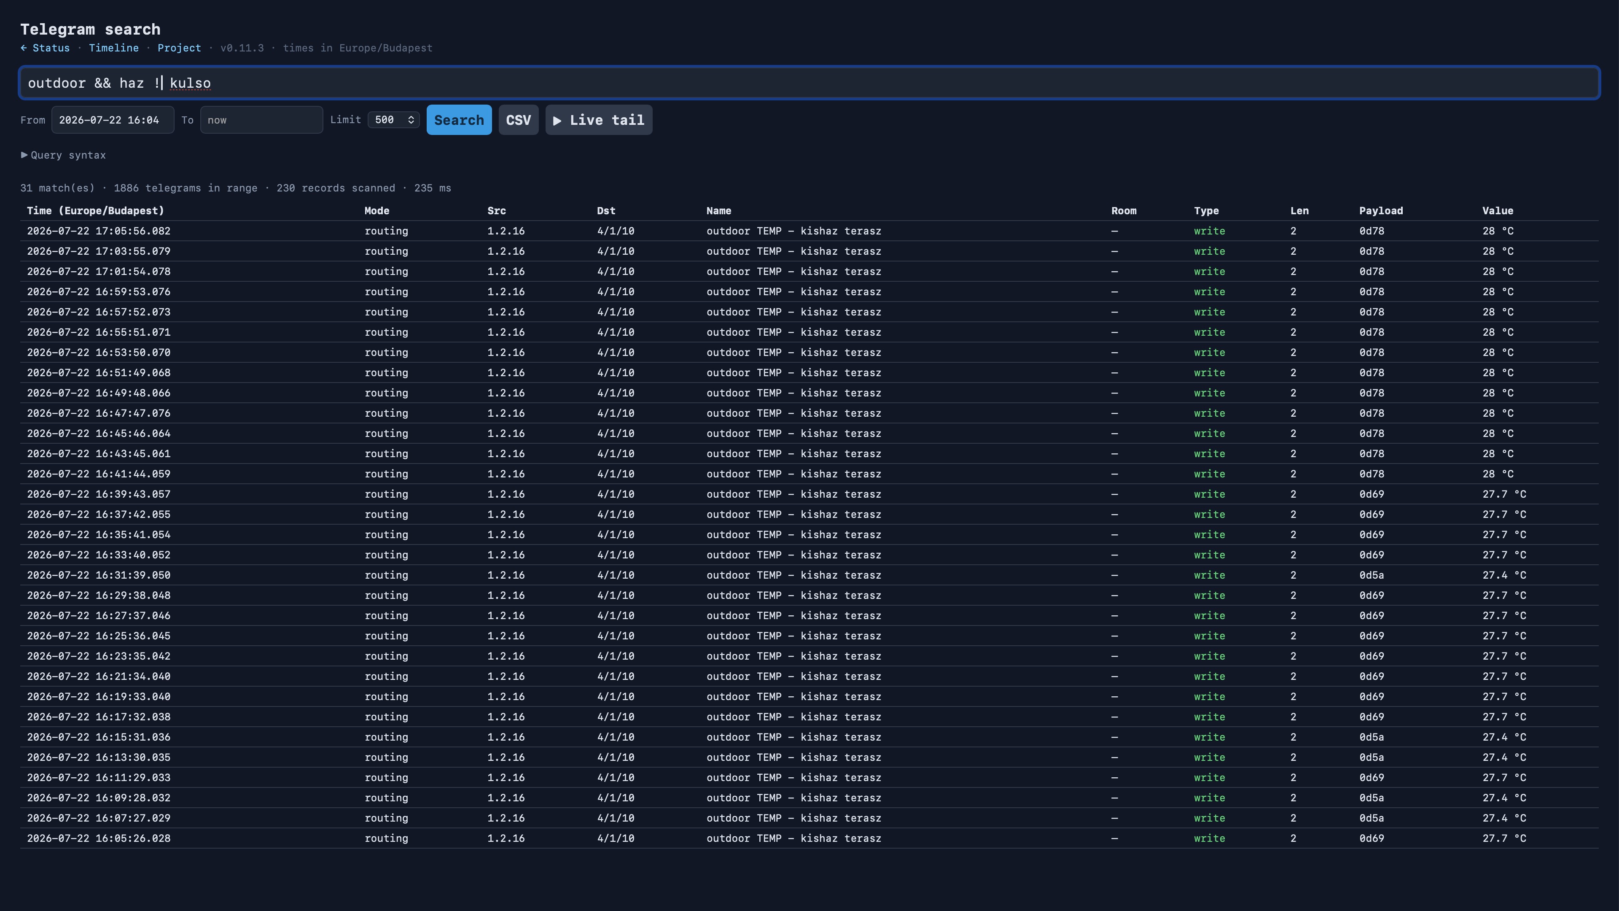The height and width of the screenshot is (911, 1619).
Task: Select timestamp 2026-07-22 17:01:54.078
Action: (x=99, y=272)
